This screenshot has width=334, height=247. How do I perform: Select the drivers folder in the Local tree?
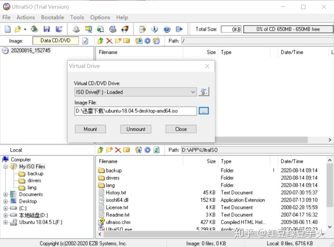coord(34,181)
